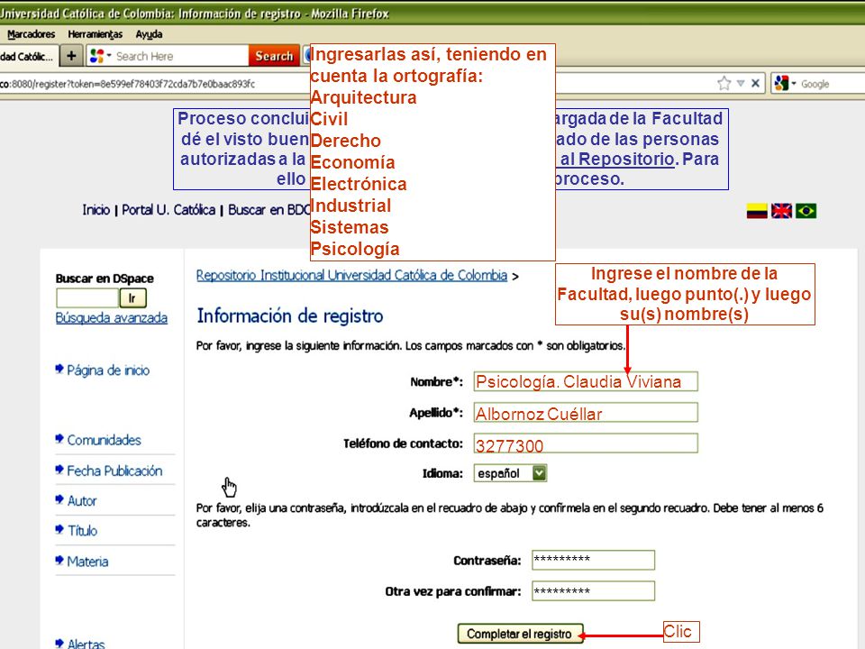The width and height of the screenshot is (865, 649).
Task: Open the search engine selector icon in toolbar
Action: tap(100, 56)
